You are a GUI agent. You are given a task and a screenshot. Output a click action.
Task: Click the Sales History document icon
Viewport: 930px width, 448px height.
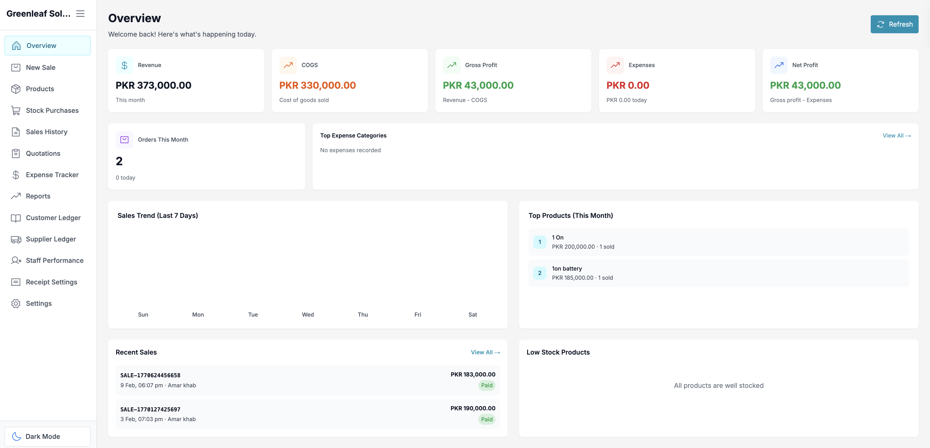16,132
